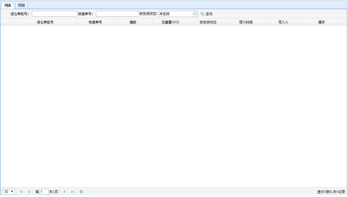Image resolution: width=348 pixels, height=197 pixels.
Task: Switch to the 列表 tab
Action: [8, 5]
